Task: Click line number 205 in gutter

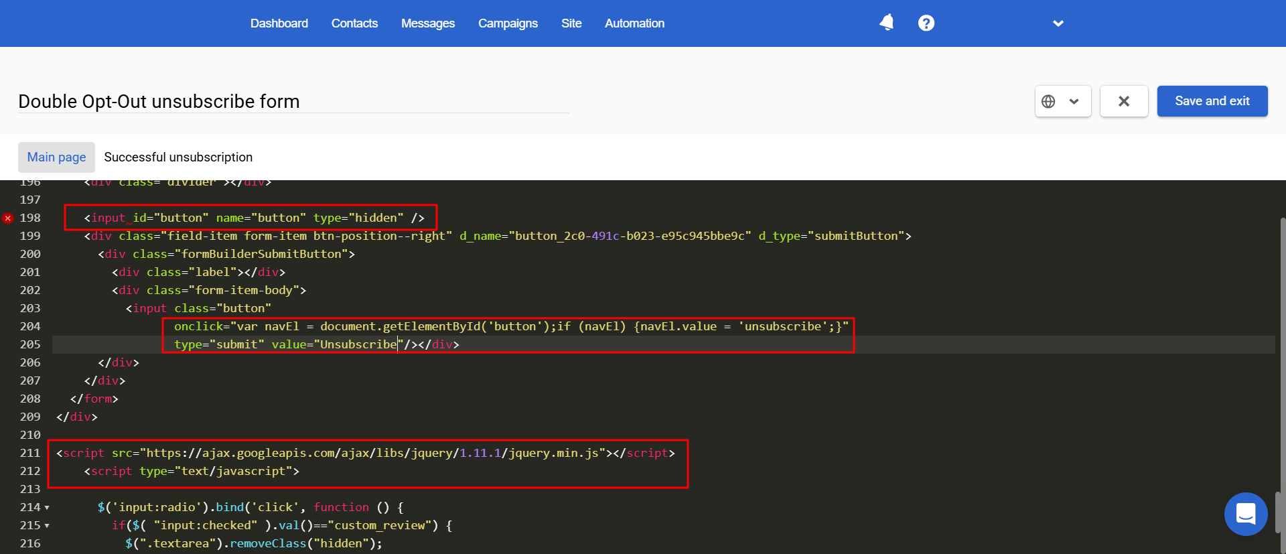Action: pos(30,344)
